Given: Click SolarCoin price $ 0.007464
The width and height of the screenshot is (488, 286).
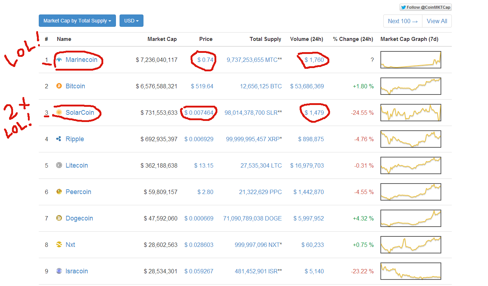Looking at the screenshot, I should [x=199, y=113].
